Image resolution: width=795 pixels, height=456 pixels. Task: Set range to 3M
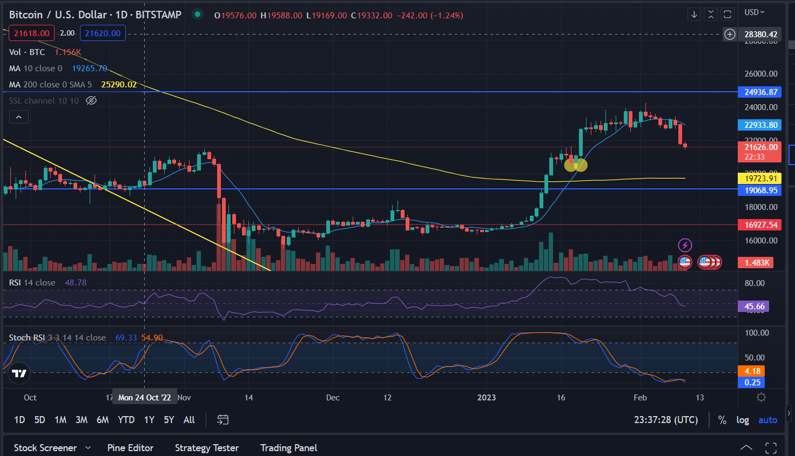click(82, 420)
